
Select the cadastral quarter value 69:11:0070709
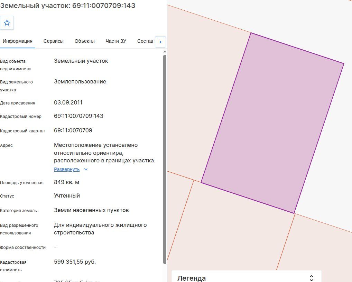(73, 130)
